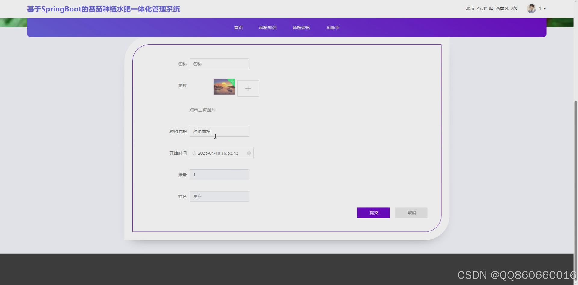Click the 姓名 field showing 用户

click(219, 196)
